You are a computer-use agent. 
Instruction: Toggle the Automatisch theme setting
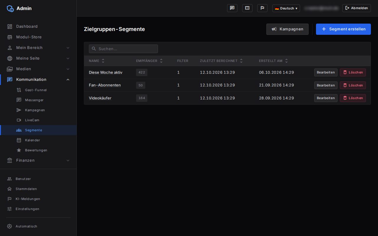click(38, 226)
